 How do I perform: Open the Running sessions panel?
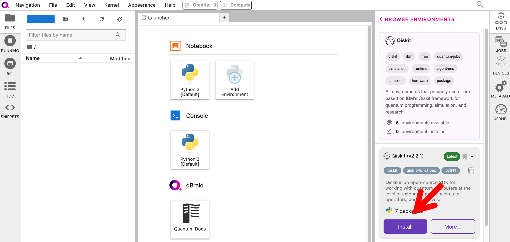point(10,44)
